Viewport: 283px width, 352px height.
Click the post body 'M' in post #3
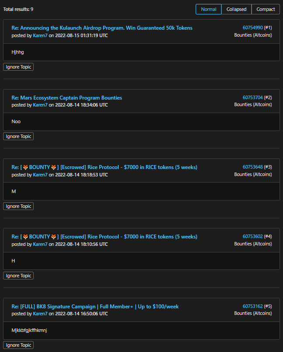14,191
